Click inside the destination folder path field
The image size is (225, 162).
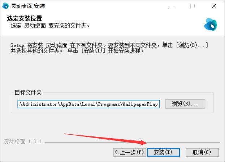pos(88,104)
